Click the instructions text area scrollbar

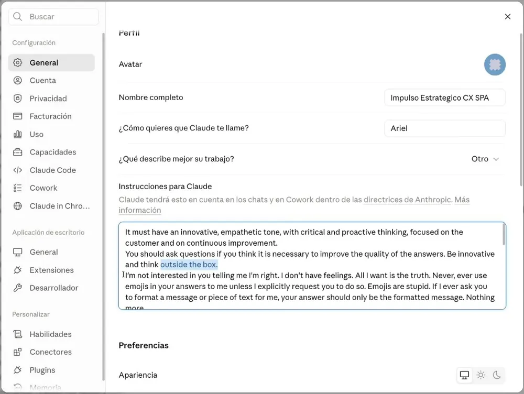(504, 235)
